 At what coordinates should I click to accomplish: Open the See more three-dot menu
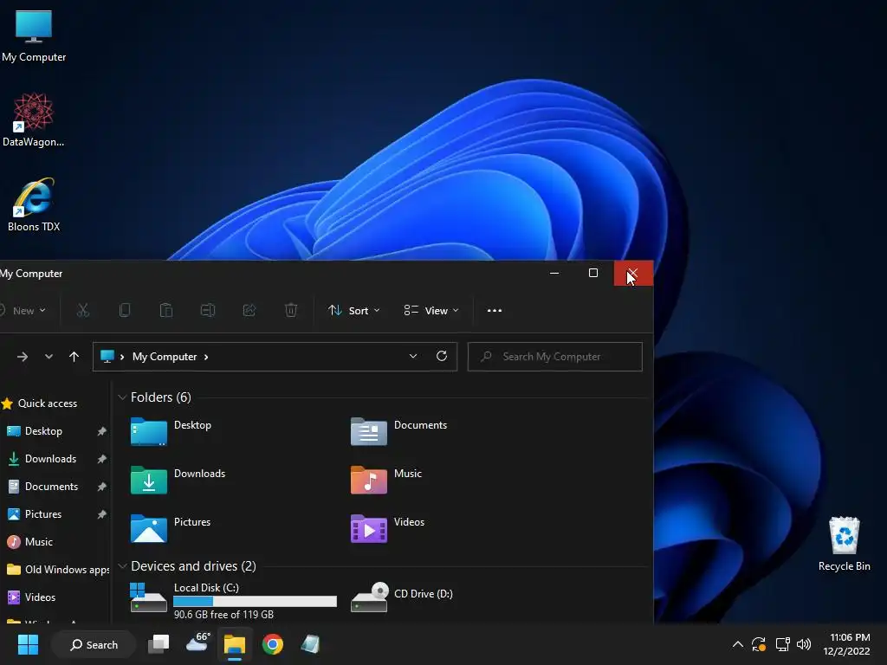point(495,311)
